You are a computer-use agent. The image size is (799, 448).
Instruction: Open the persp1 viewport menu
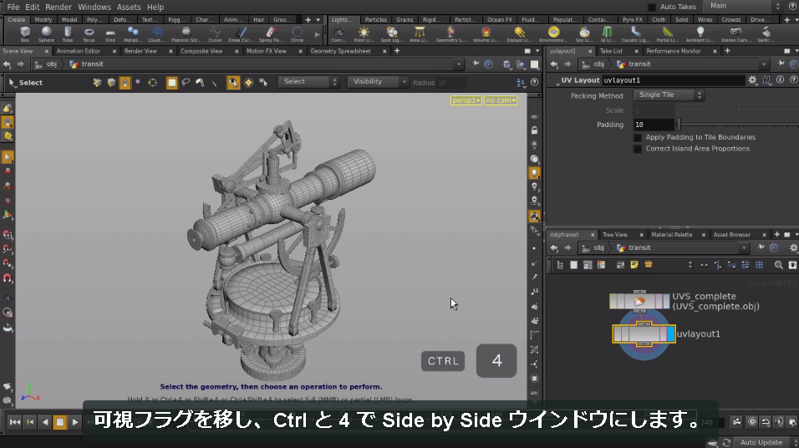pos(466,100)
